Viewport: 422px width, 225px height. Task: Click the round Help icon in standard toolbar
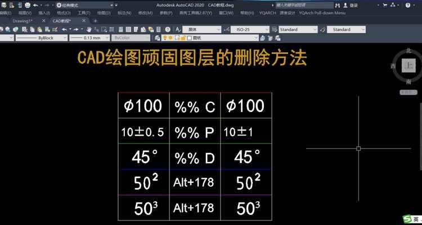(x=168, y=29)
